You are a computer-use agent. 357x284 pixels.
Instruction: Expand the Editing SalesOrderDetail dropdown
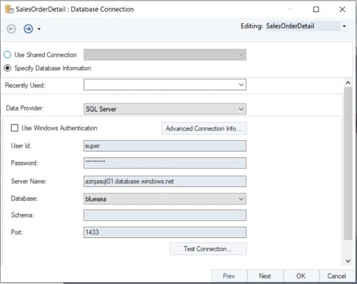344,27
